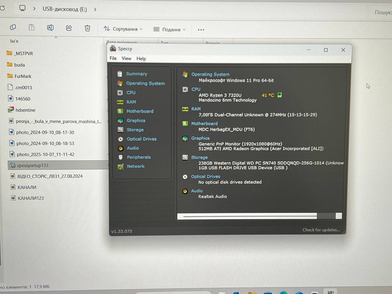This screenshot has width=392, height=294.
Task: Expand the Сортування sort dropdown
Action: (123, 29)
